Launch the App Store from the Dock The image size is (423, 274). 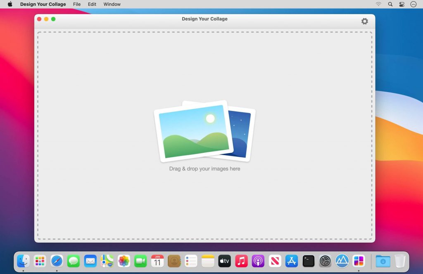tap(292, 261)
